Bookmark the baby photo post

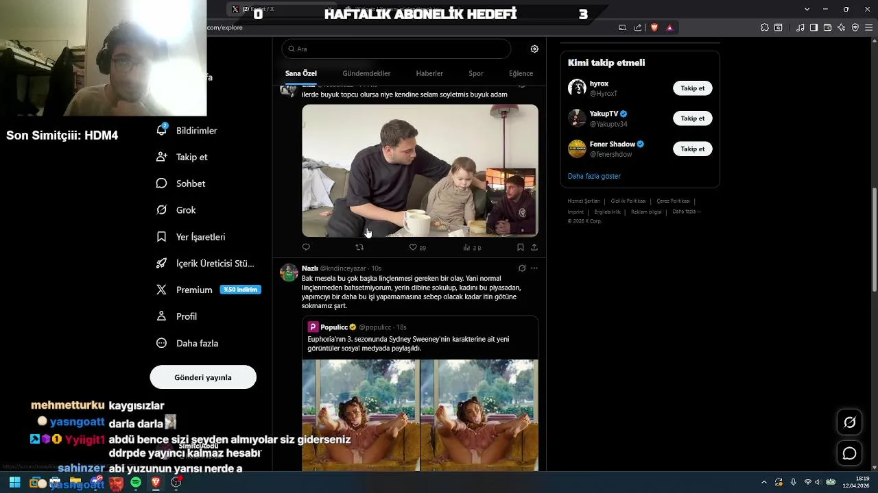pos(520,247)
